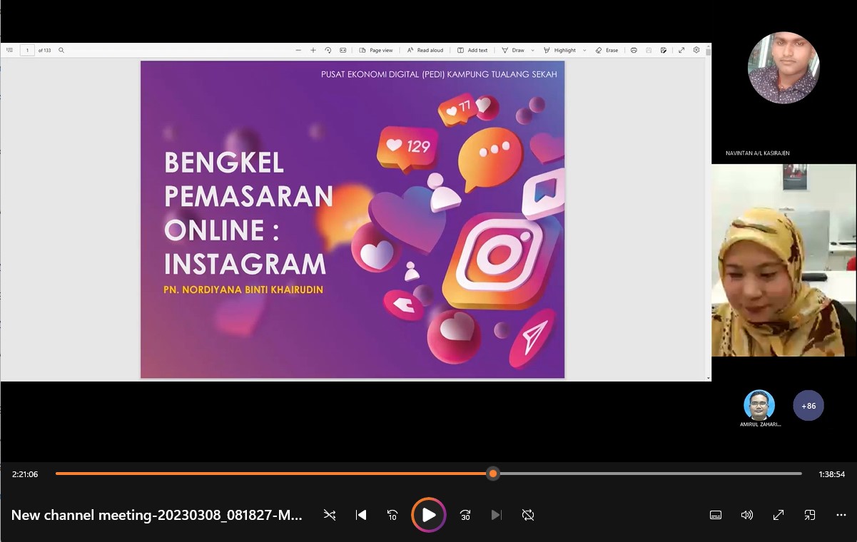Play the meeting recording
Screen dimensions: 857x542
(429, 515)
